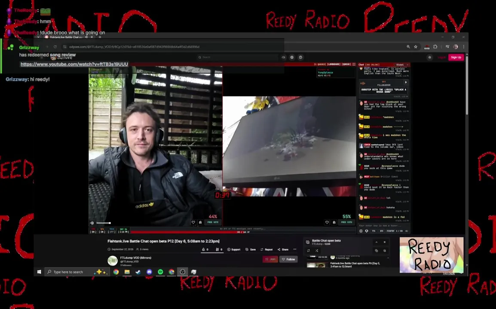This screenshot has width=496, height=309.
Task: Open the QUEUE tab in video
Action: tap(346, 64)
